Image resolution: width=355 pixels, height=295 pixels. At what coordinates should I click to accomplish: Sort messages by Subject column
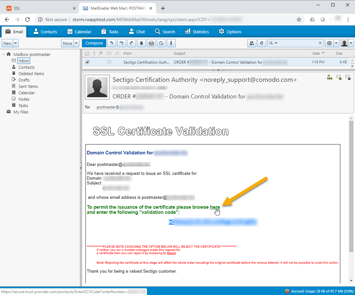click(179, 53)
